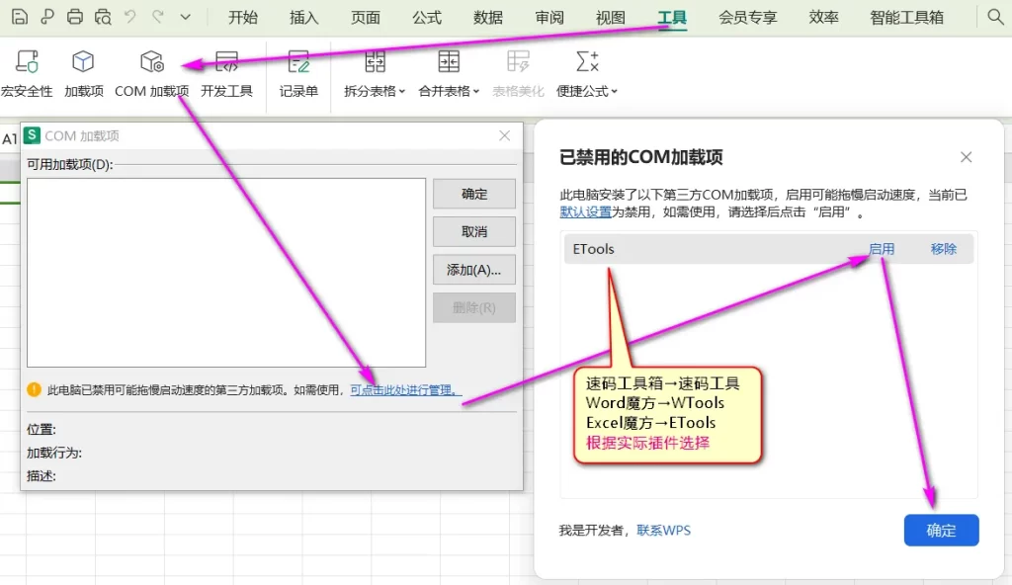Viewport: 1012px width, 585px height.
Task: Click the Redo arrow icon
Action: pos(158,16)
